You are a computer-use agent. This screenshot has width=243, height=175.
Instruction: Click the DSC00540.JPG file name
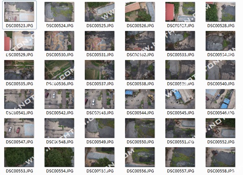click(221, 84)
